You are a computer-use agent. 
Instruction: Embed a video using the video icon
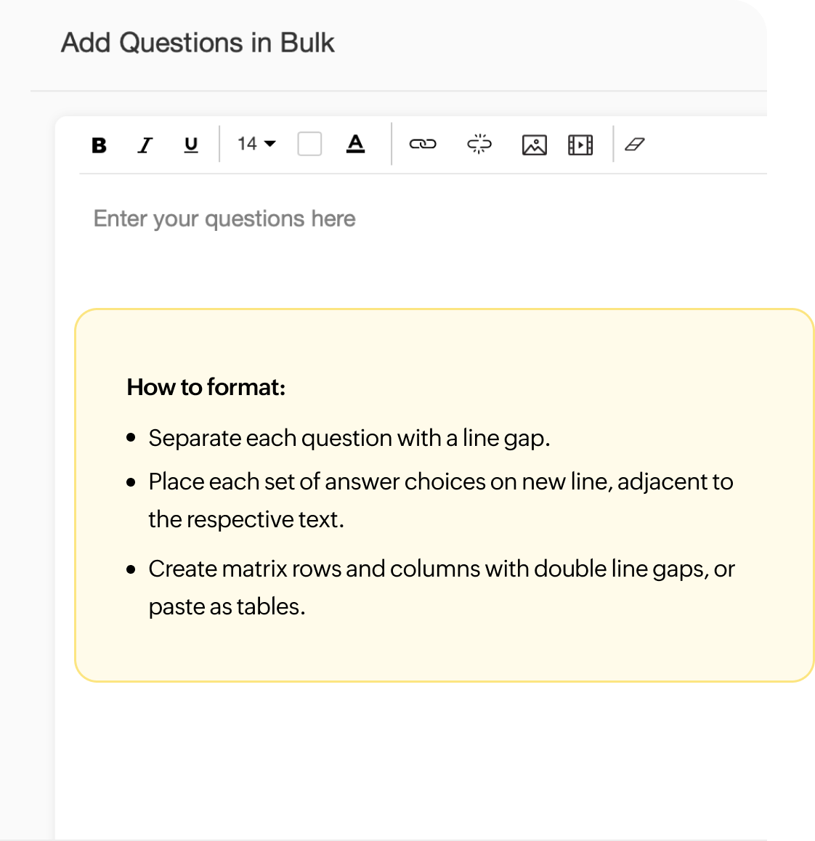coord(580,145)
